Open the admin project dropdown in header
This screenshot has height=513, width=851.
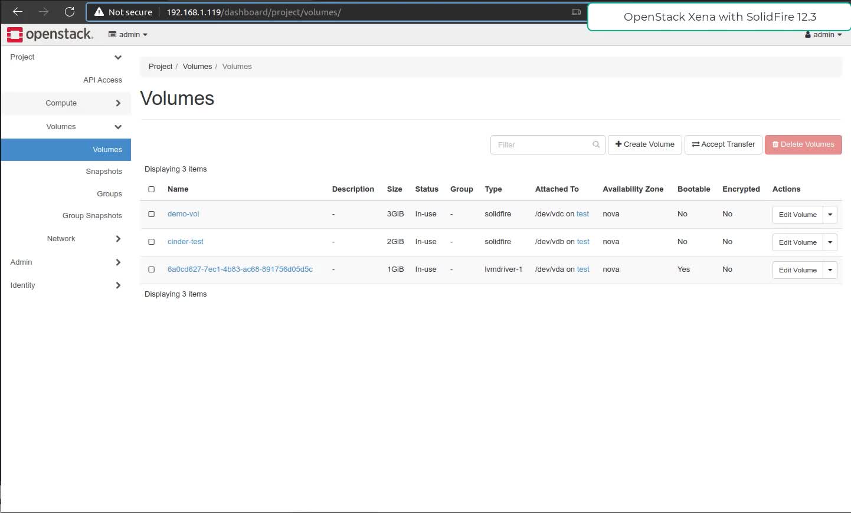click(128, 35)
